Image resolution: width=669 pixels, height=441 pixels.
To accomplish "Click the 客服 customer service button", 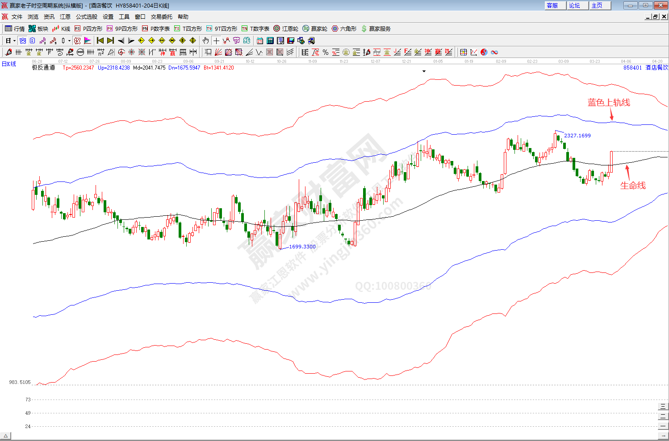I will [x=552, y=5].
